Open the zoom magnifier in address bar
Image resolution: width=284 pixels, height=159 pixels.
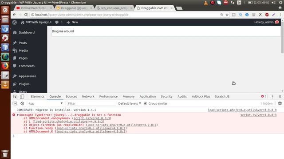[x=222, y=15]
